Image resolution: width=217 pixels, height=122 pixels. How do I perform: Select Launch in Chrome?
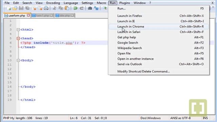[x=159, y=26]
